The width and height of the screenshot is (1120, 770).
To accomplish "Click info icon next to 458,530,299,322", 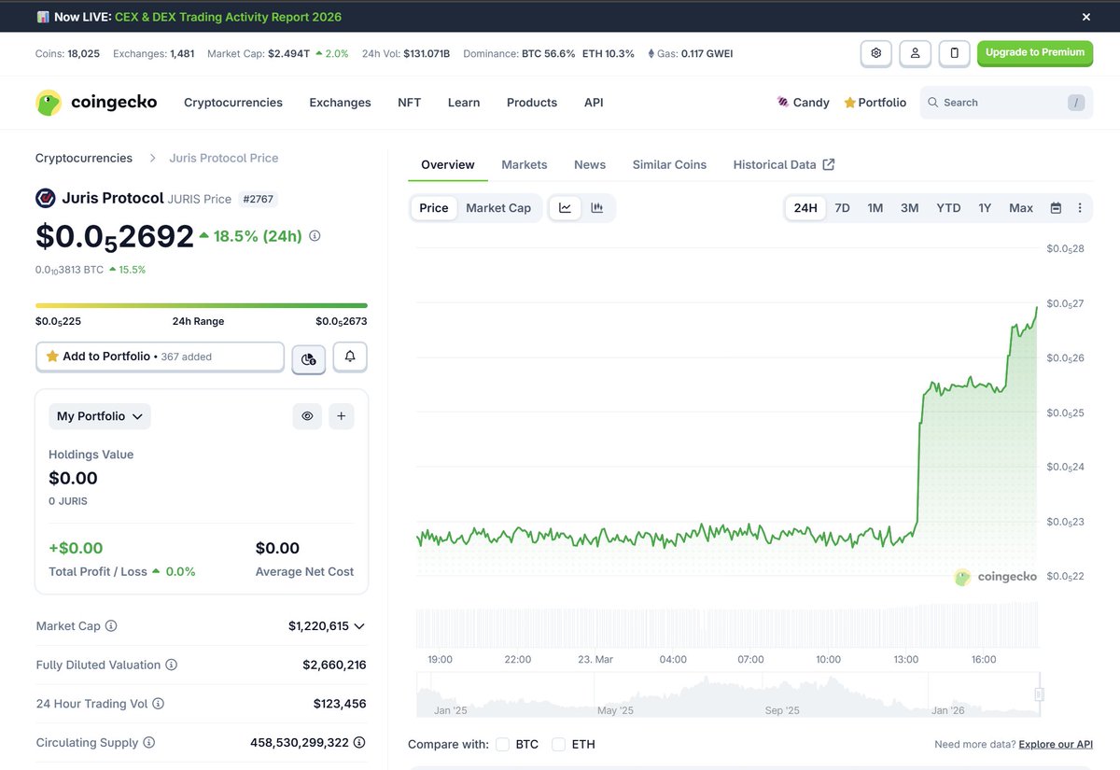I will [x=359, y=743].
